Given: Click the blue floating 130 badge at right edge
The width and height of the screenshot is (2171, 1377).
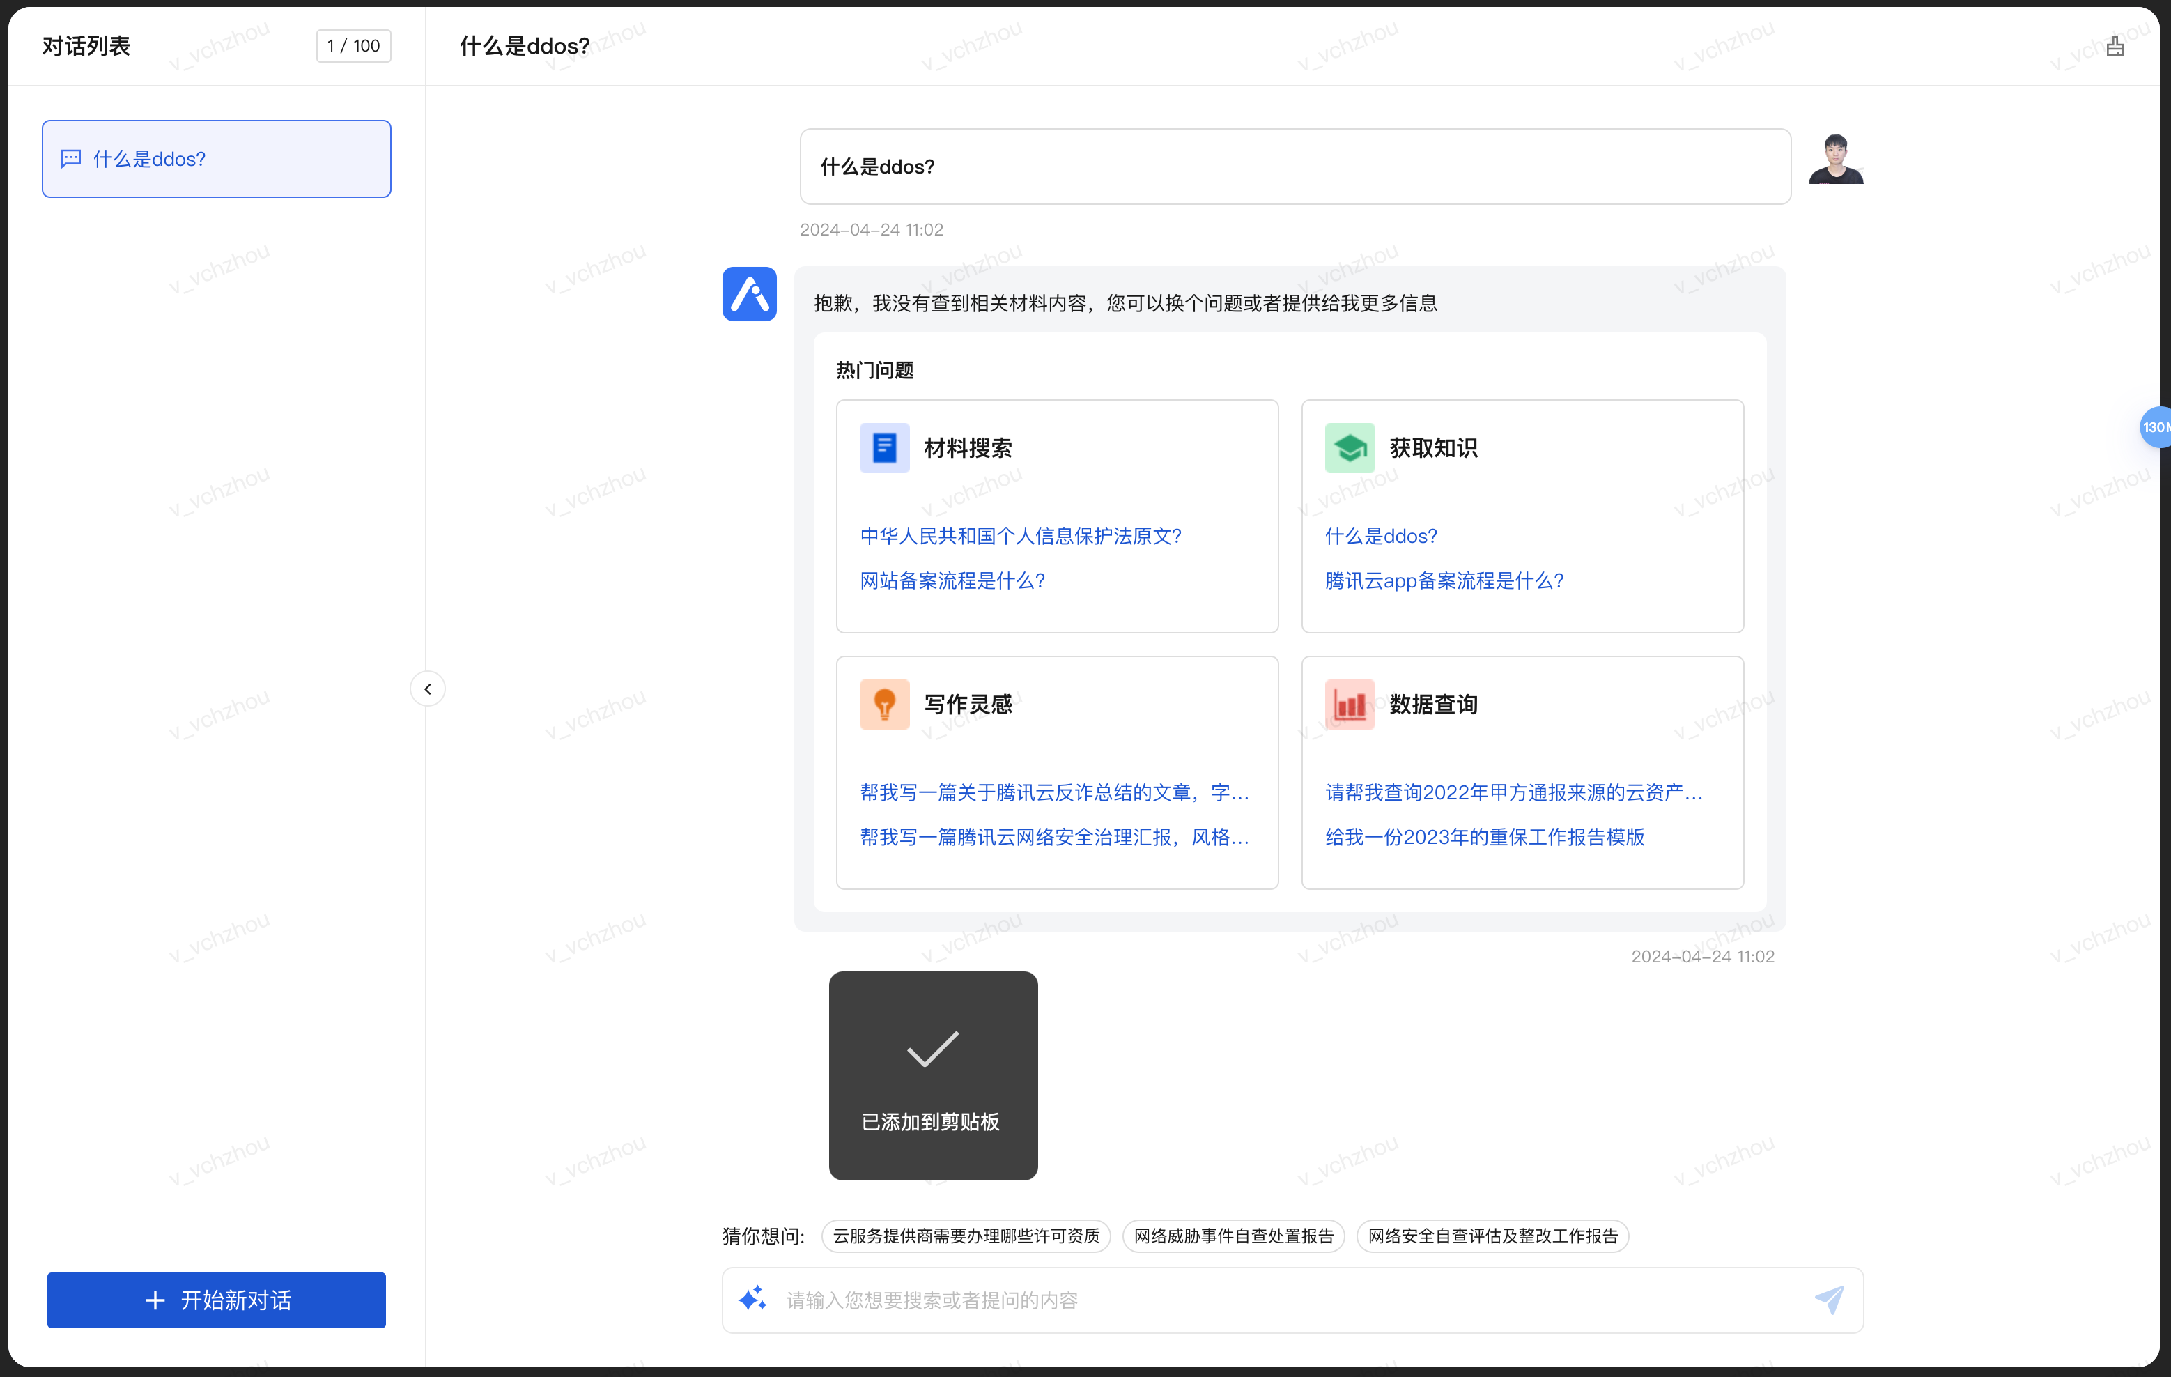Looking at the screenshot, I should pos(2155,427).
